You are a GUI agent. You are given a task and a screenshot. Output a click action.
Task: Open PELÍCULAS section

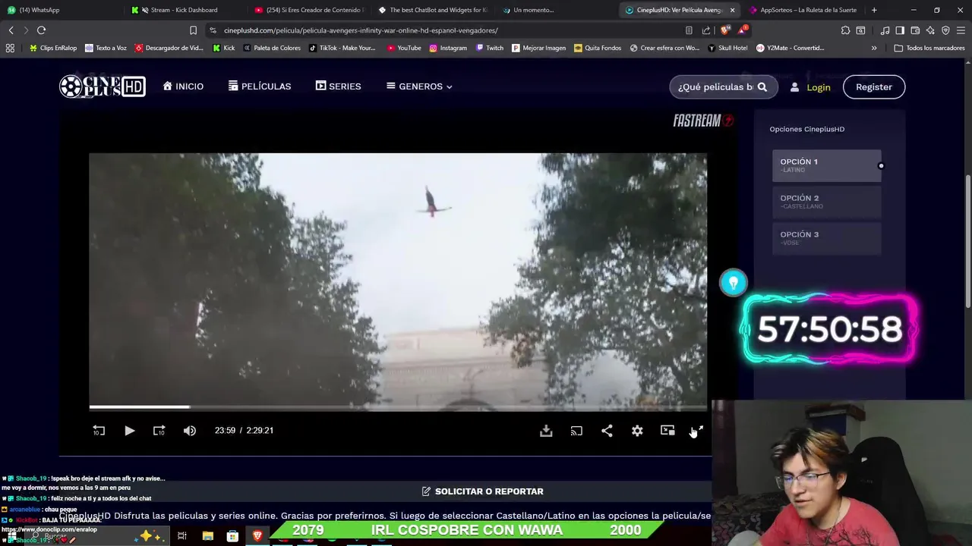click(x=260, y=86)
